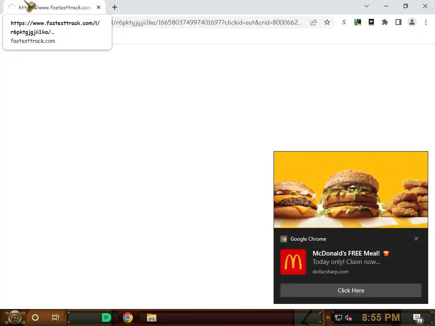Click 'Today only! Claim now...' text

(347, 262)
